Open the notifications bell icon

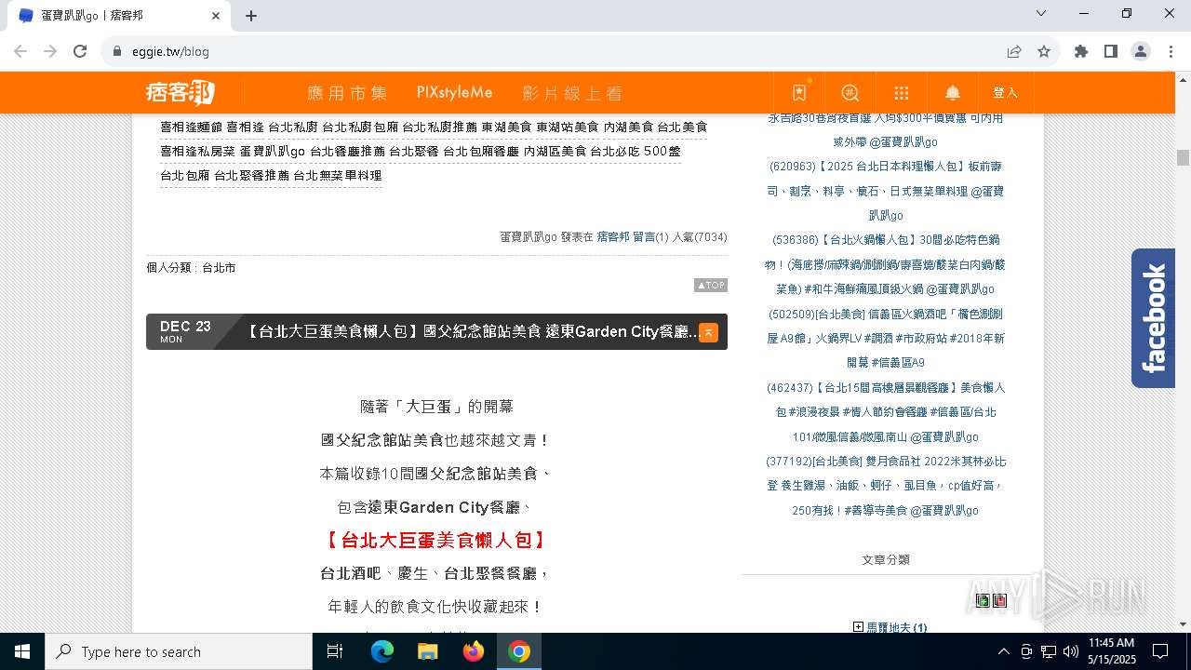pyautogui.click(x=953, y=93)
